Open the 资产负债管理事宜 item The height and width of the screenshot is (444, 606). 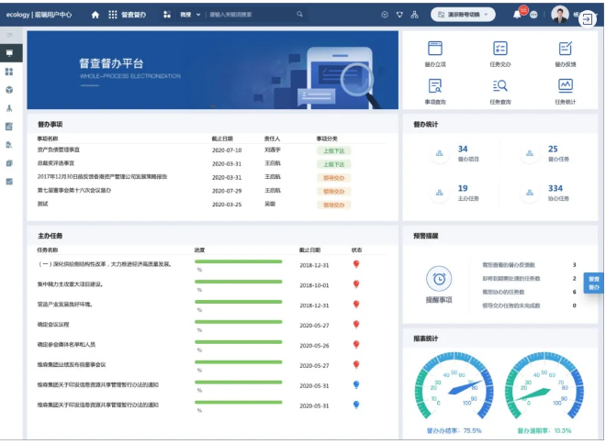(x=59, y=150)
